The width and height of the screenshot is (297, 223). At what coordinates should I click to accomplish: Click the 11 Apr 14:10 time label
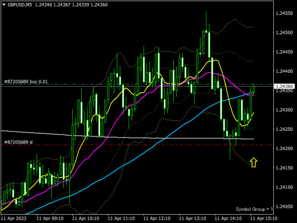click(228, 219)
